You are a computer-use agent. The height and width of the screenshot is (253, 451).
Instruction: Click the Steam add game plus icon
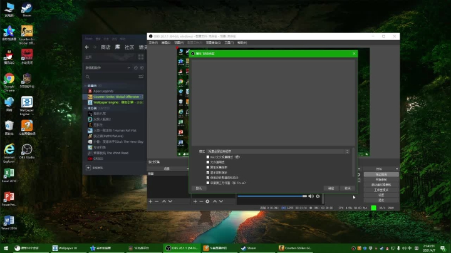tap(88, 168)
